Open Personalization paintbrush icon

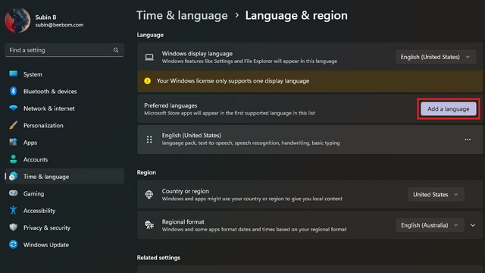tap(13, 125)
